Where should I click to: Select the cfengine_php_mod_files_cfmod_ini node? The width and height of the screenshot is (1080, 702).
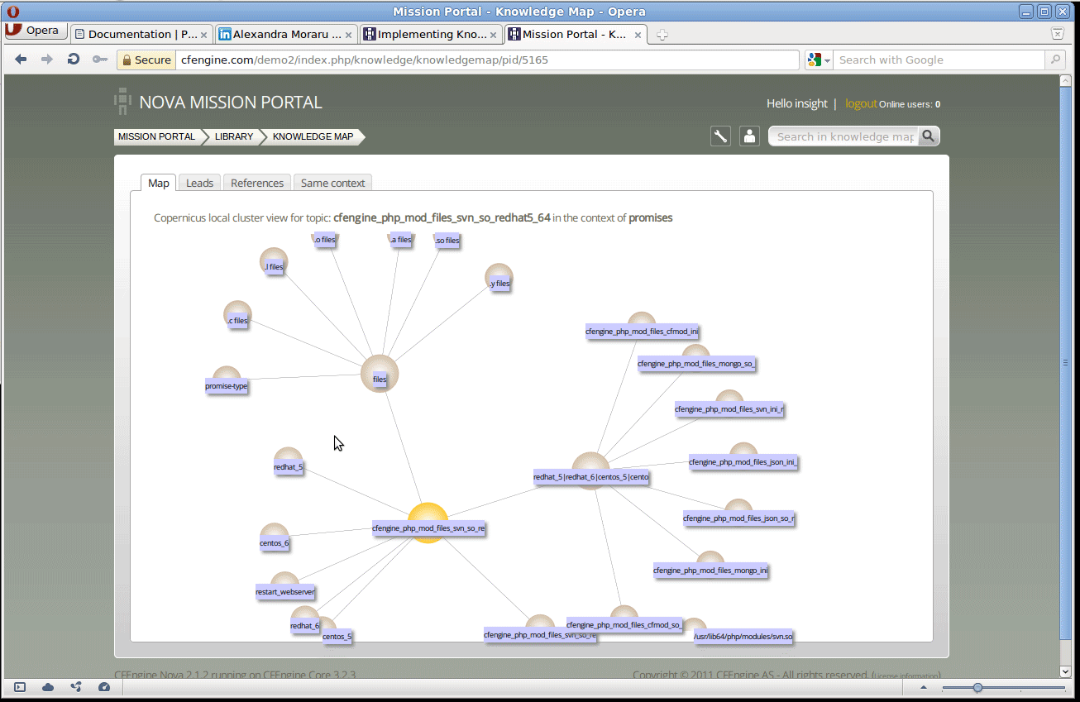642,327
